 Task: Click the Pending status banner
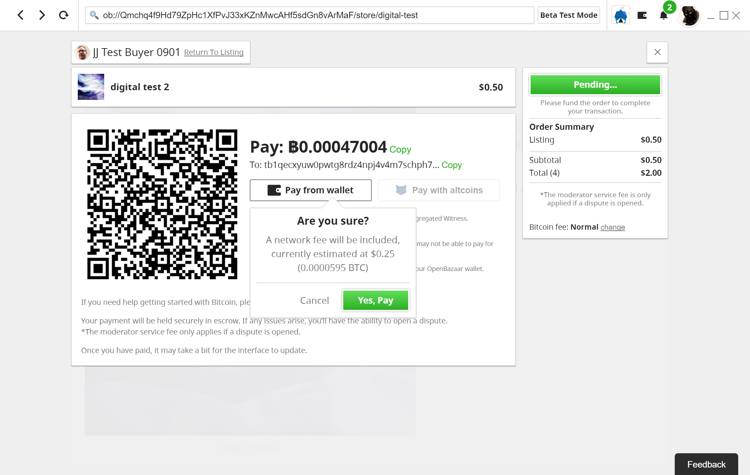[x=595, y=85]
